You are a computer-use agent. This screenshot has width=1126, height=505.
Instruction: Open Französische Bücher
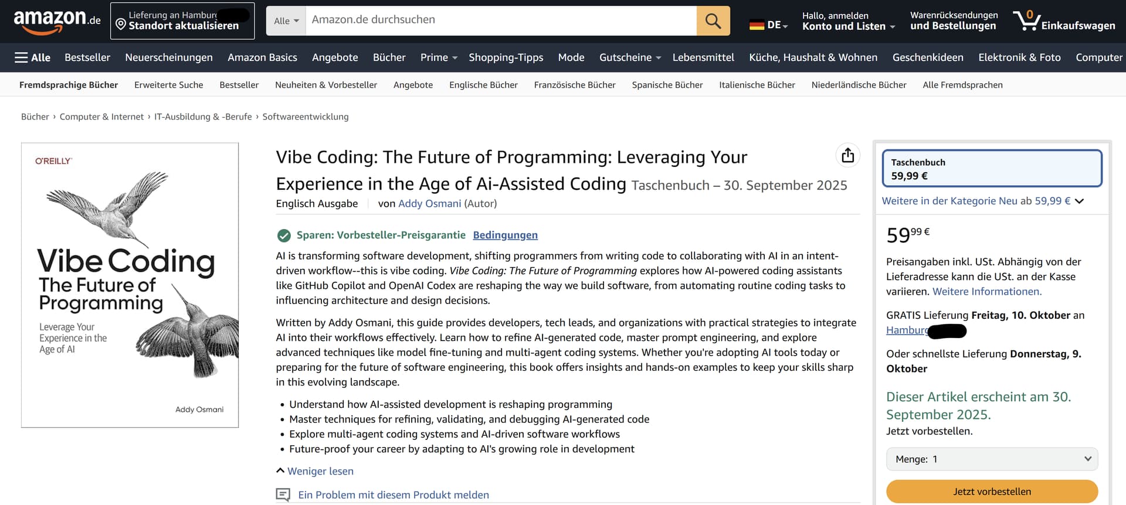tap(575, 85)
